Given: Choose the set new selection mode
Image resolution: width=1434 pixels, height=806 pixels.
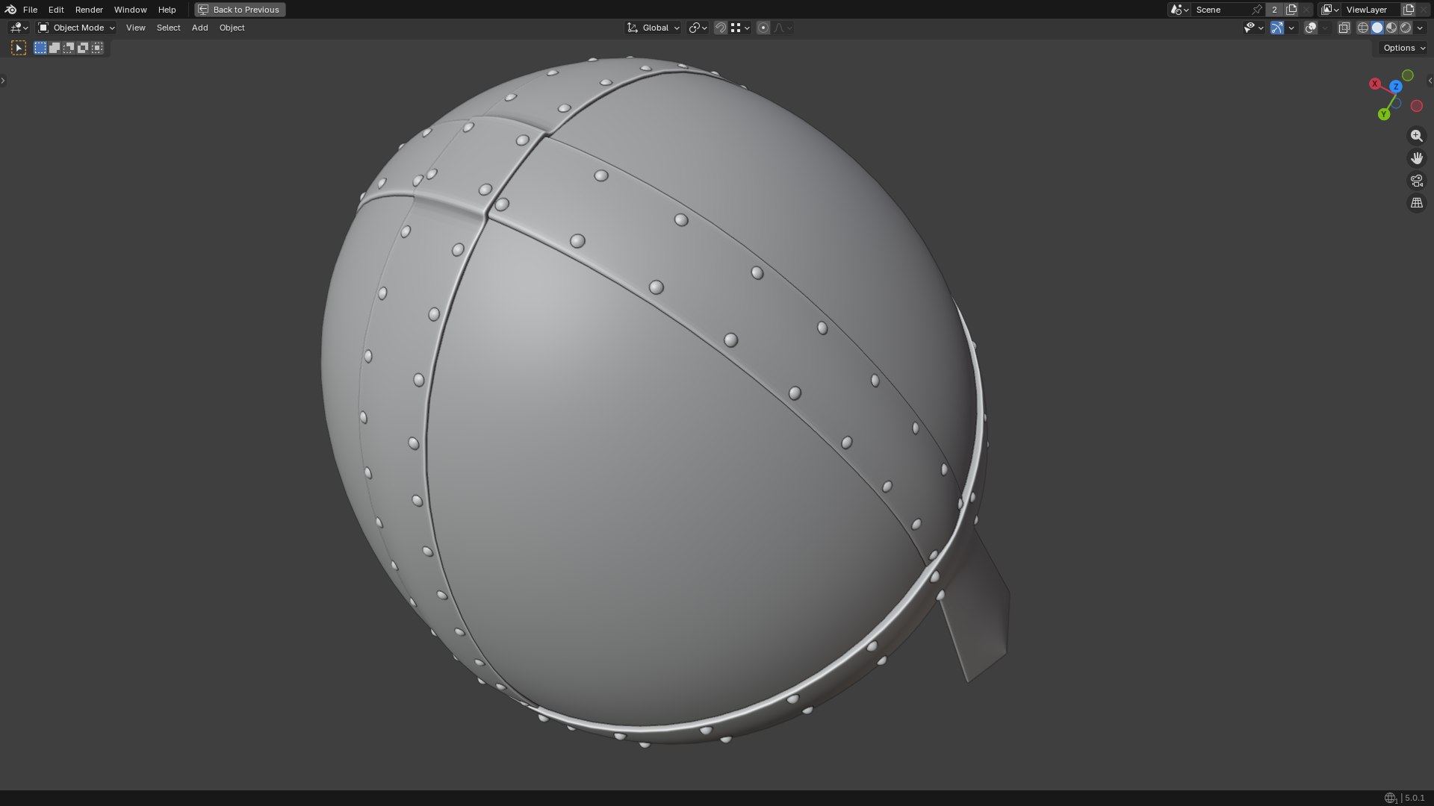Looking at the screenshot, I should tap(40, 48).
